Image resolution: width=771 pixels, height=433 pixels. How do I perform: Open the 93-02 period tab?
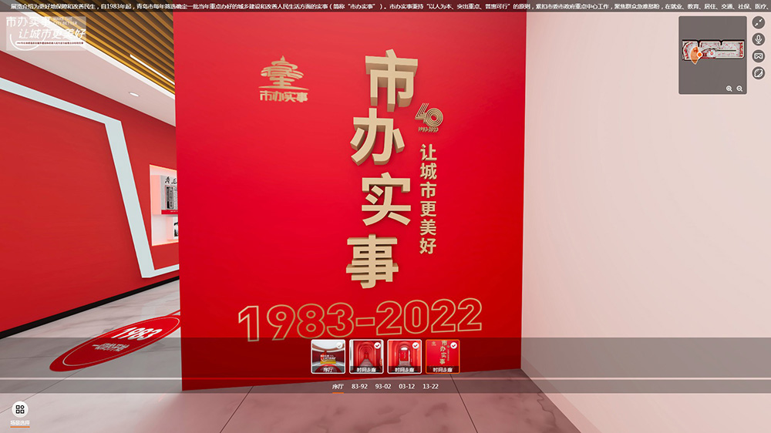click(382, 386)
